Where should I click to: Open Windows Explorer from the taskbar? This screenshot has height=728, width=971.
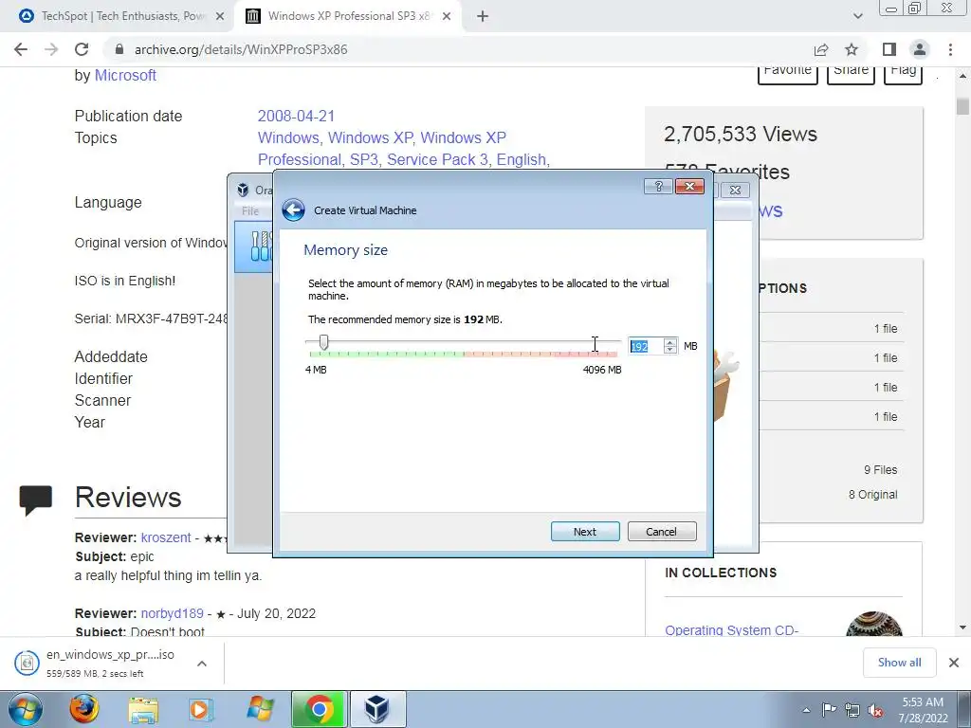[x=143, y=709]
